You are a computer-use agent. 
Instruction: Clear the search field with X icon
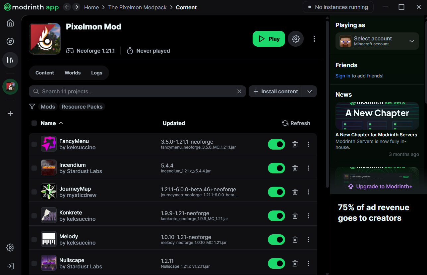point(239,91)
